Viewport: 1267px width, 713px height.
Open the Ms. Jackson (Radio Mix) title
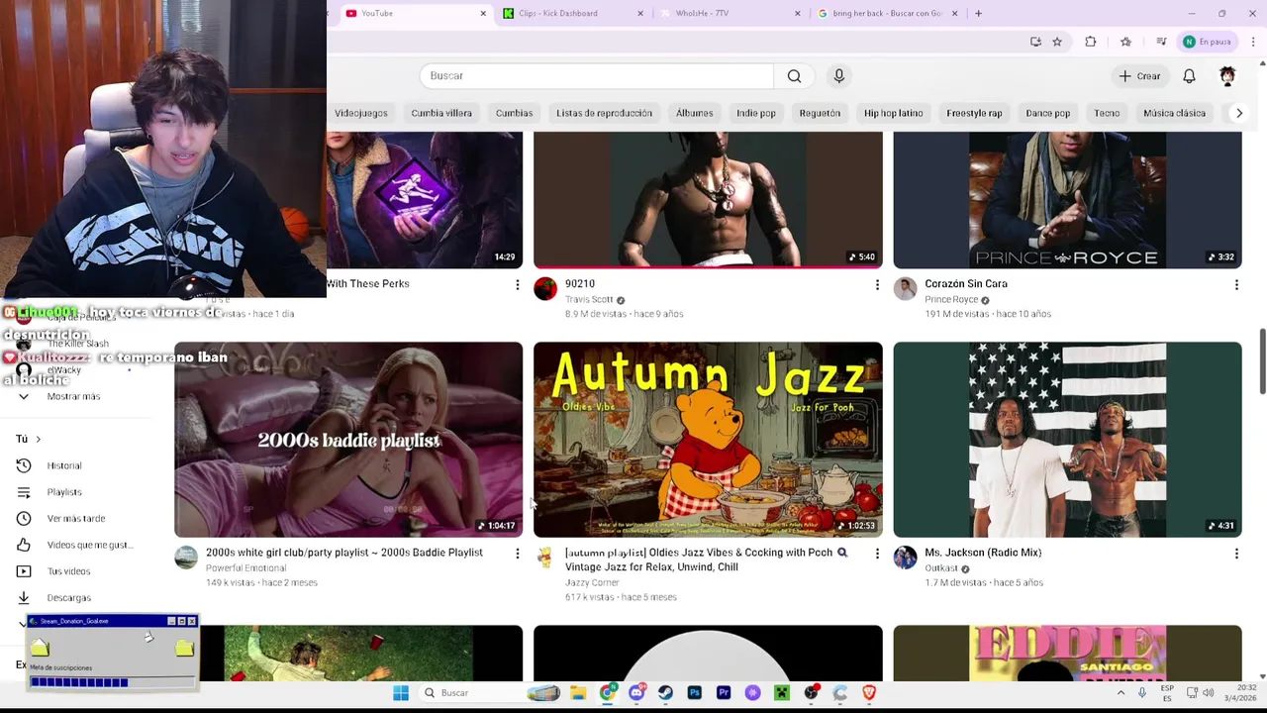[983, 553]
